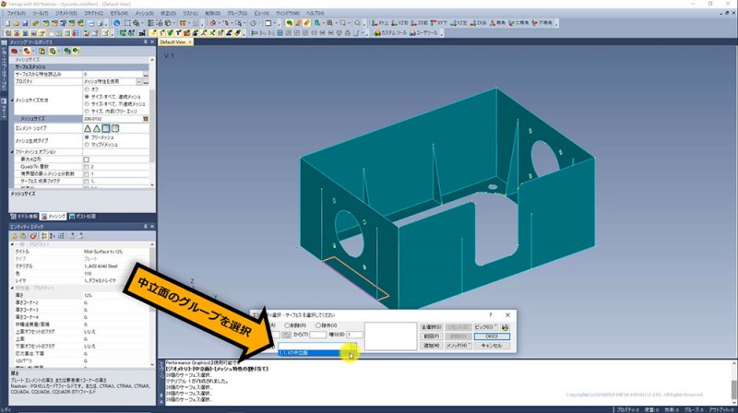Open the メソッド(O) method dropdown button
Image resolution: width=738 pixels, height=413 pixels.
pyautogui.click(x=458, y=346)
